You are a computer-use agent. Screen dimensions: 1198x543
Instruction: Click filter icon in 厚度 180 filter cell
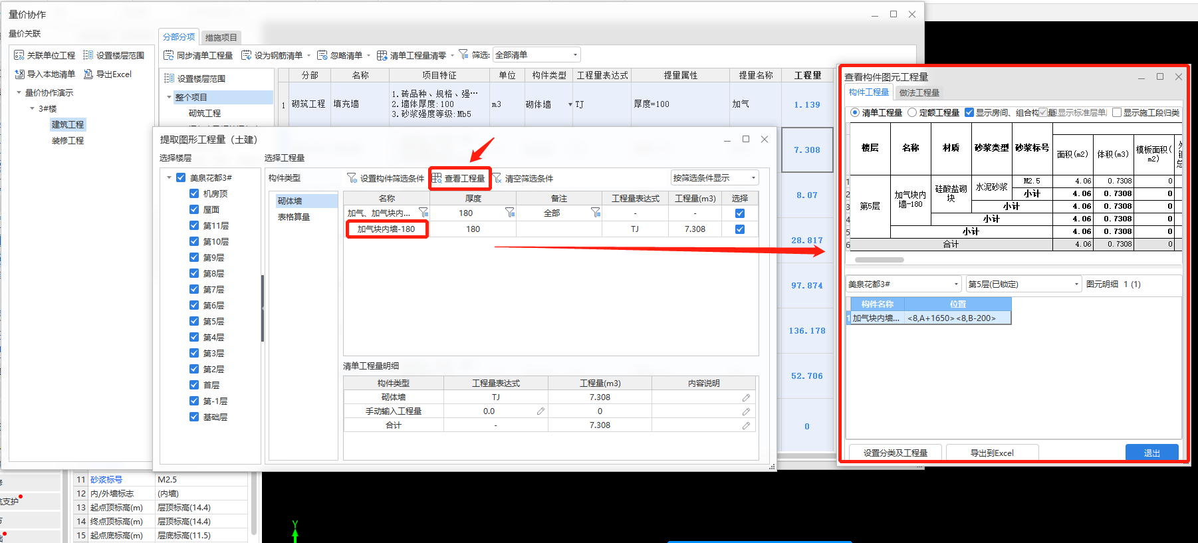coord(510,213)
